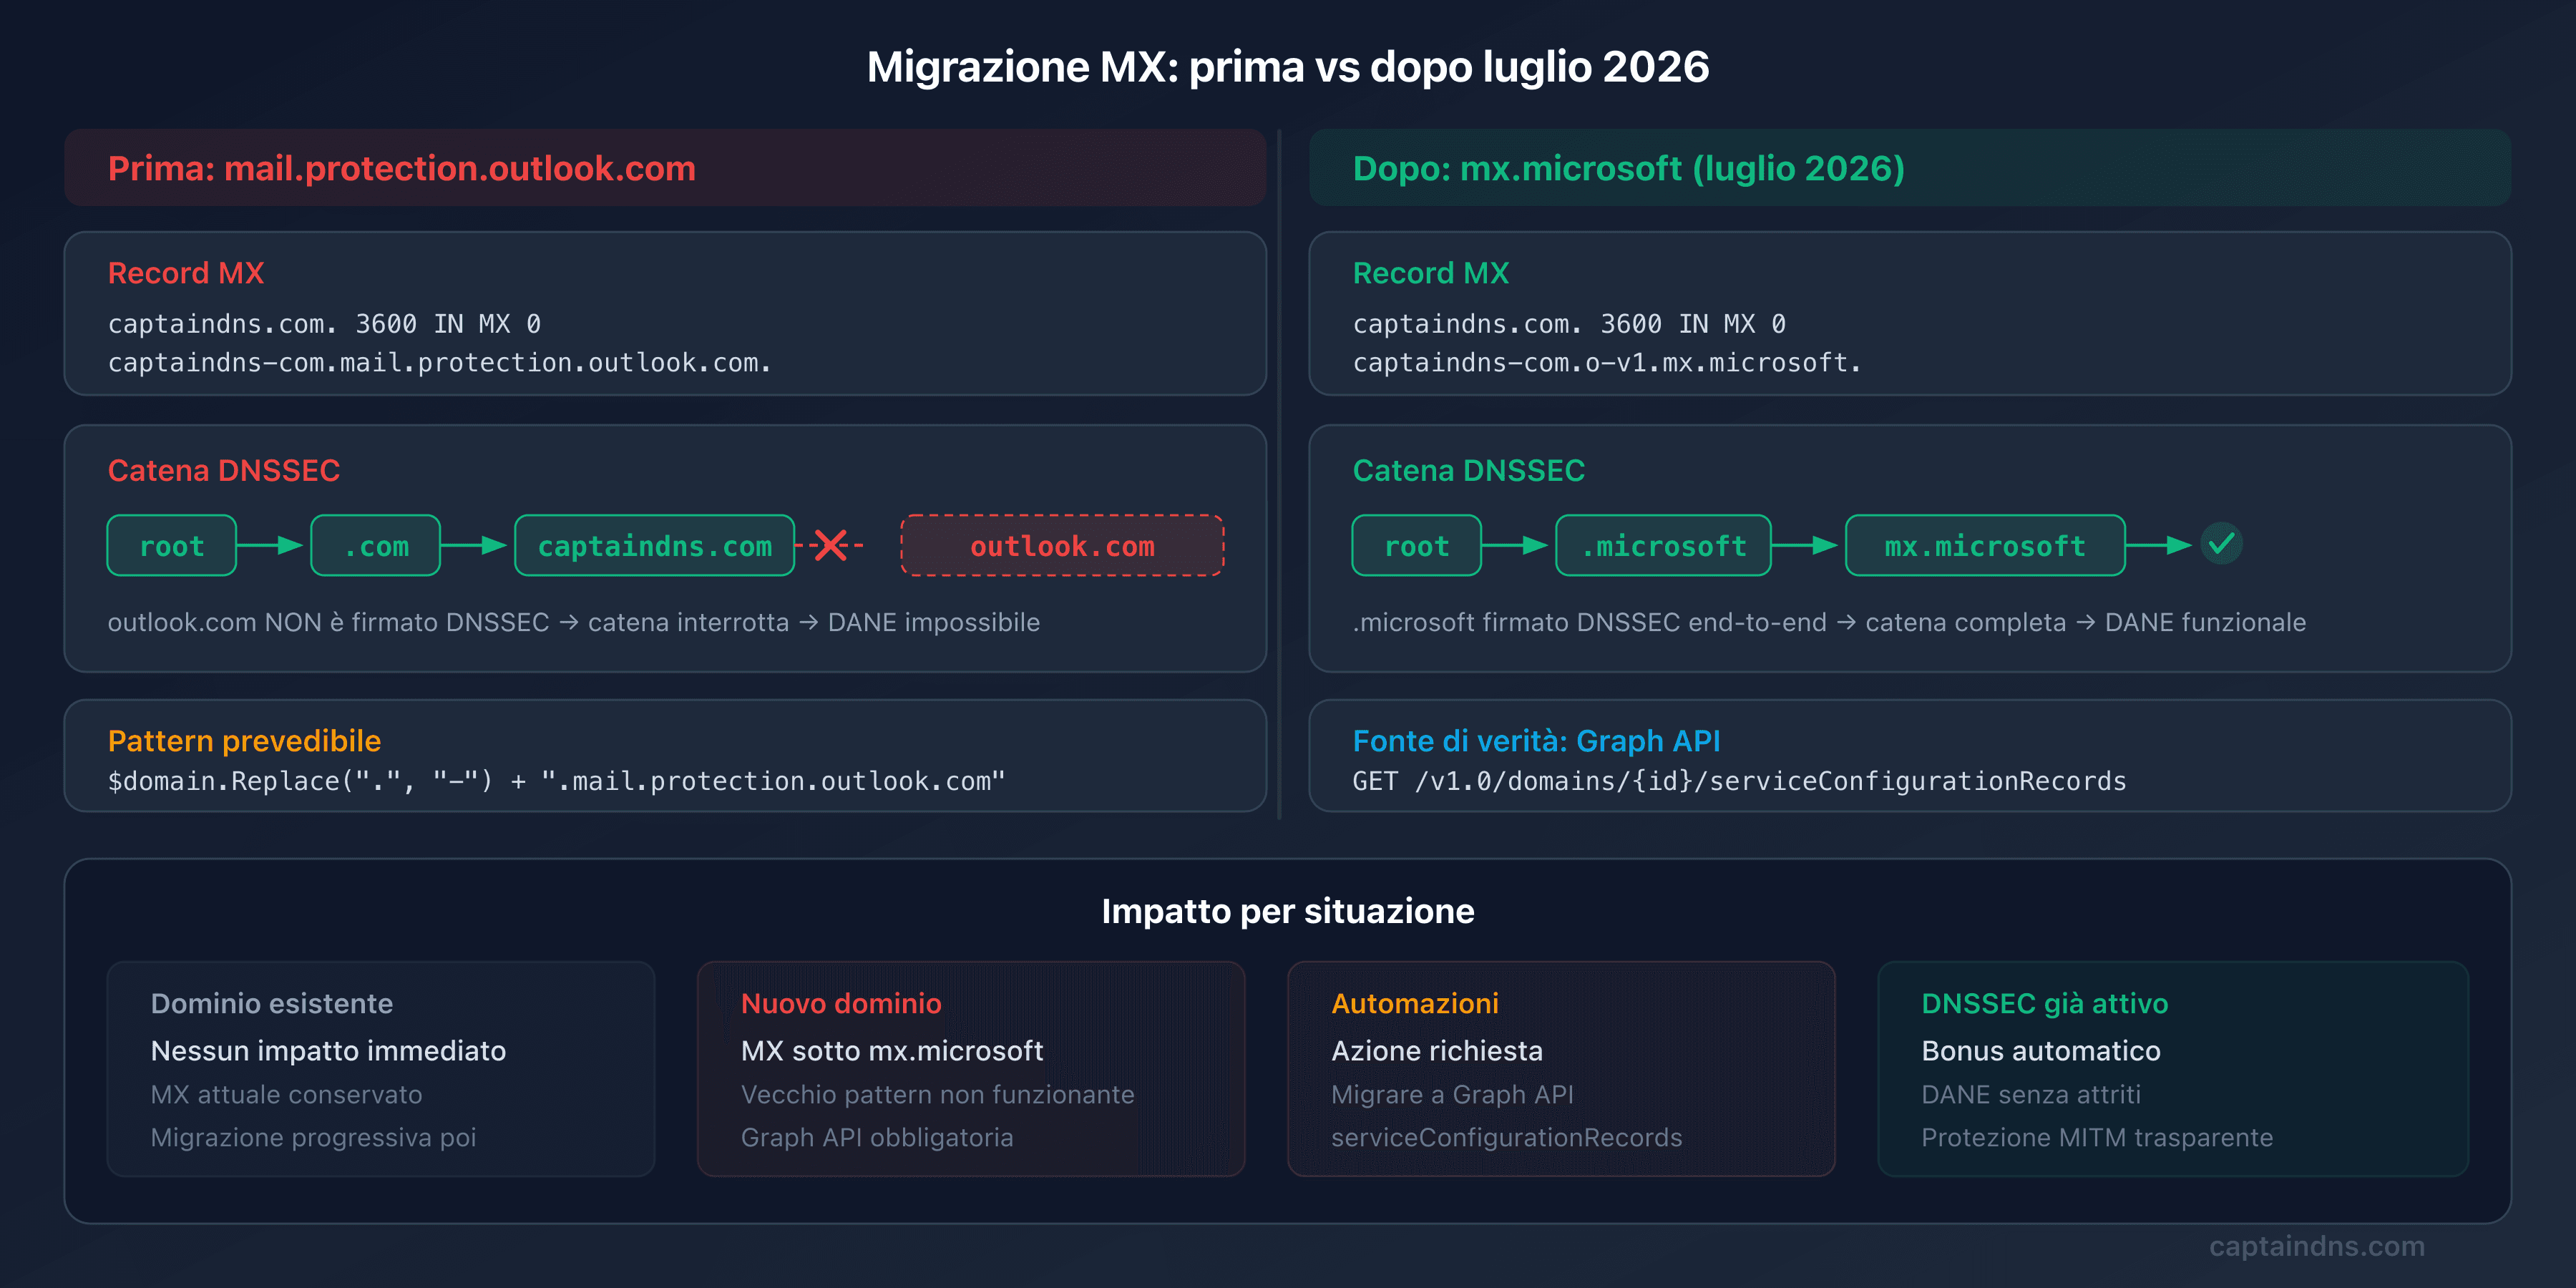The width and height of the screenshot is (2576, 1288).
Task: Enable the DNSSEC già attivo option
Action: click(x=2044, y=1003)
